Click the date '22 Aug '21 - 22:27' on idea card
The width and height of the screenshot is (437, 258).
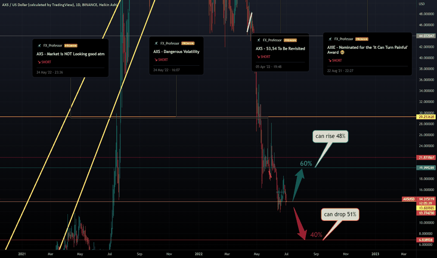click(x=340, y=70)
